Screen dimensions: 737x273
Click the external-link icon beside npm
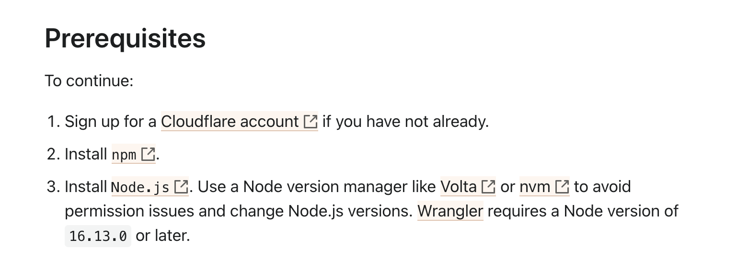[148, 154]
